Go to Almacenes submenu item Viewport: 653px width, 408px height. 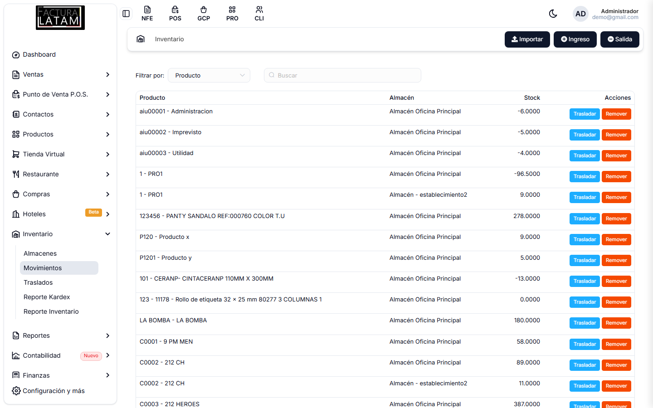pos(59,253)
